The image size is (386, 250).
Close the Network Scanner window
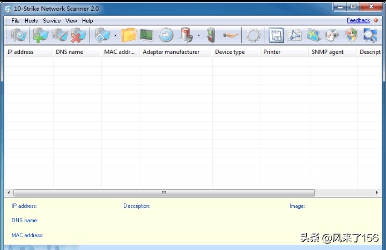click(371, 7)
